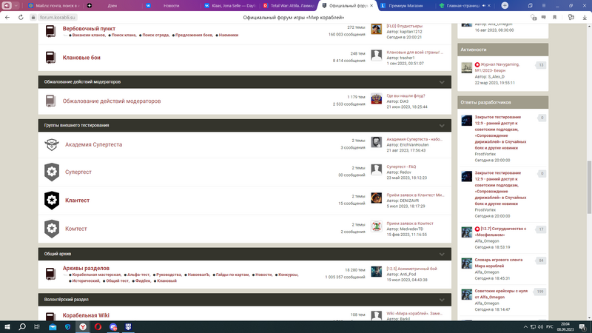Switch to the Премиум Магазин tab
Viewport: 592px width, 333px height.
click(x=406, y=6)
